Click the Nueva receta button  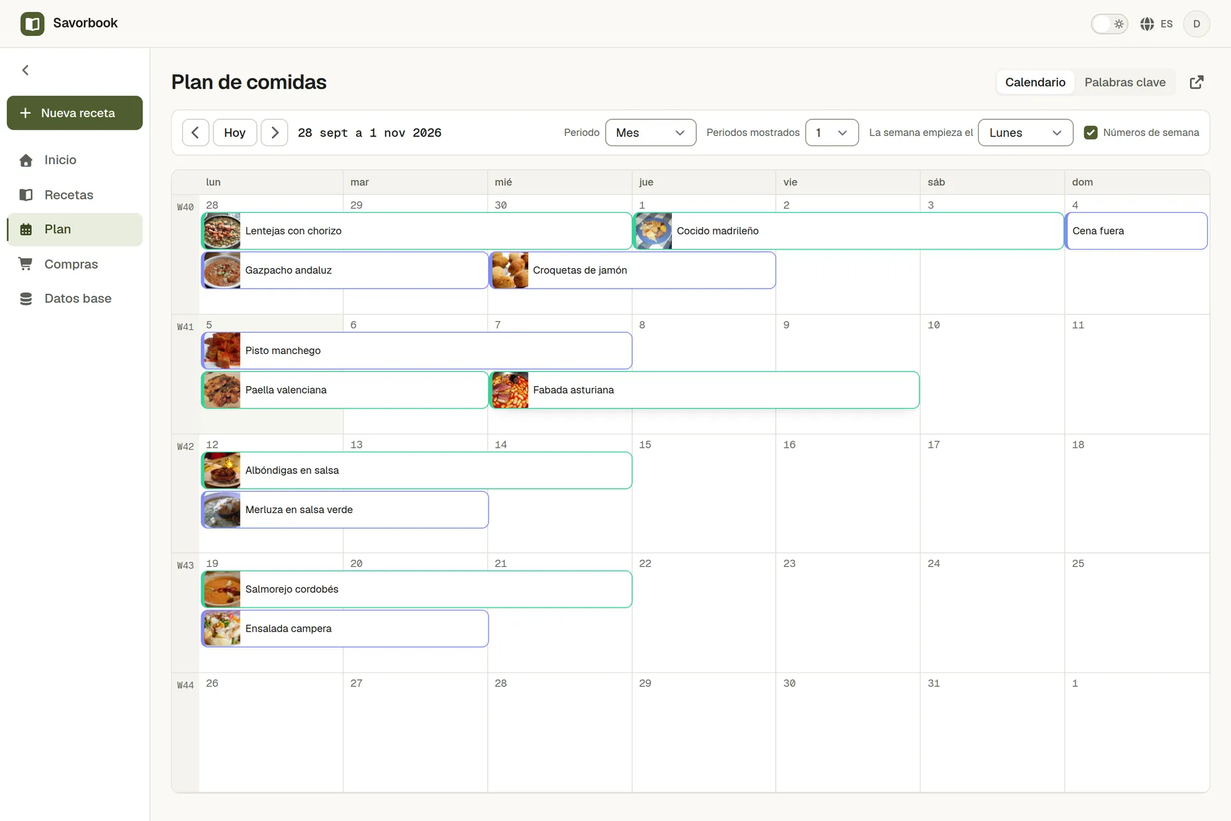[75, 113]
